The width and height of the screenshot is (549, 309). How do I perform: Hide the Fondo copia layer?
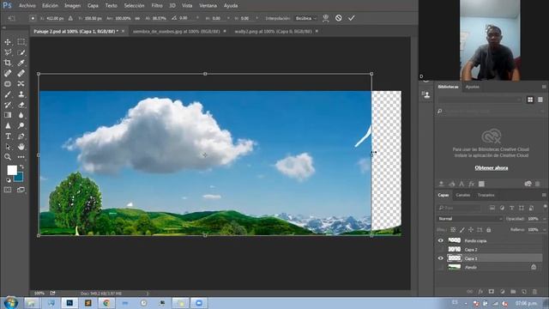tap(440, 240)
